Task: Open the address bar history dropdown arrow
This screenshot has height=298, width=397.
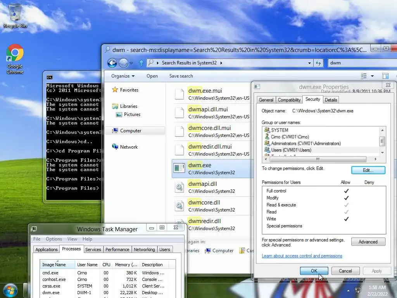Action: coord(309,63)
